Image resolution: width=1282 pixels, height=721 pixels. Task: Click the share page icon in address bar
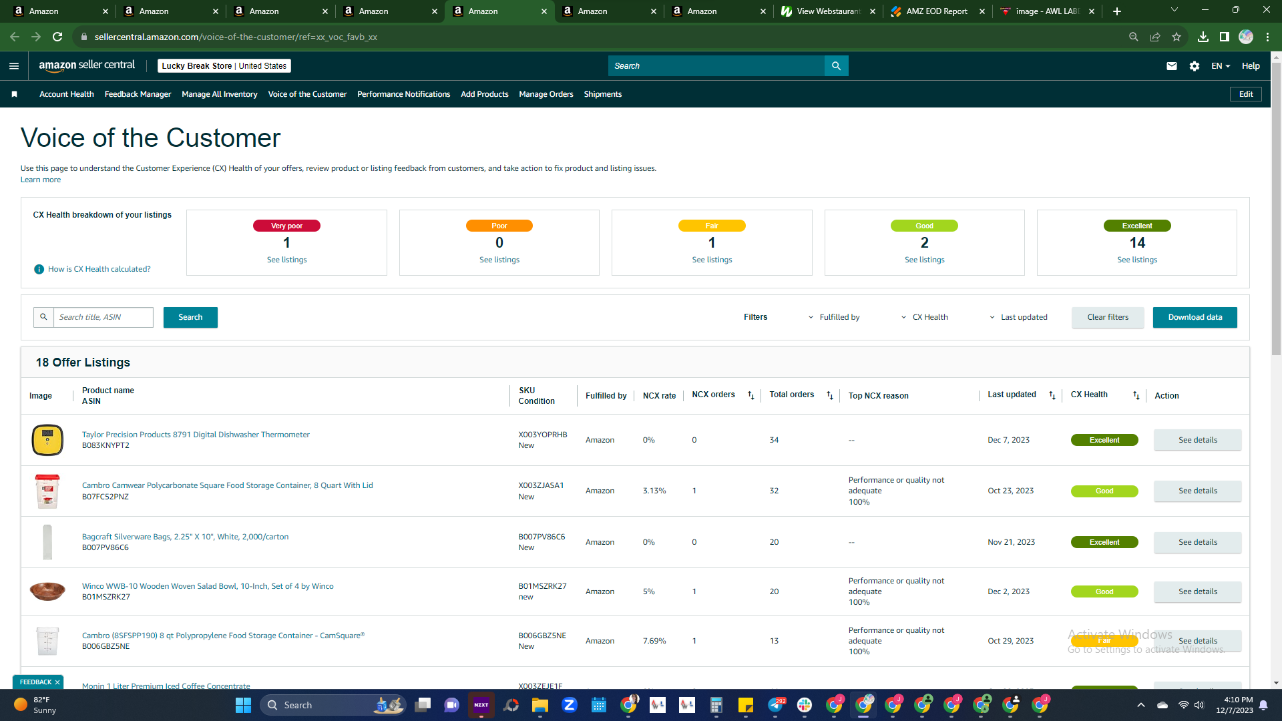(1155, 37)
